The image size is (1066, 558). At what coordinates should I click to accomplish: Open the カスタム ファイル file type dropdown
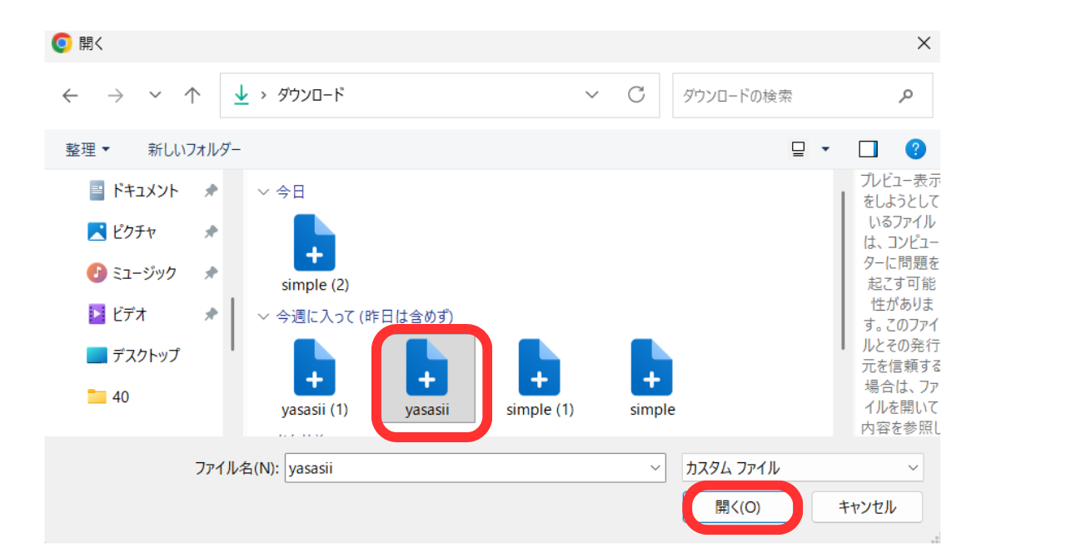click(x=801, y=467)
